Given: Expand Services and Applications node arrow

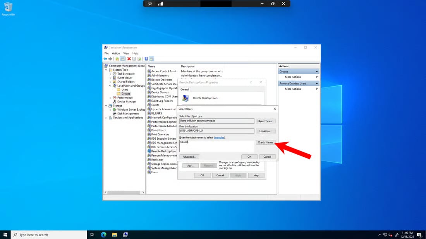Looking at the screenshot, I should (x=106, y=118).
